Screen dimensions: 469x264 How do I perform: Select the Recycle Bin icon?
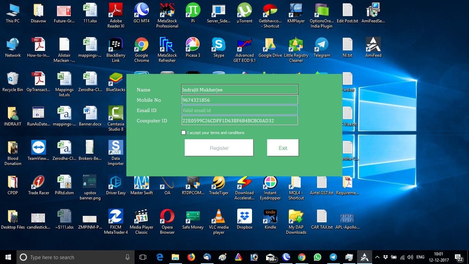click(x=13, y=82)
